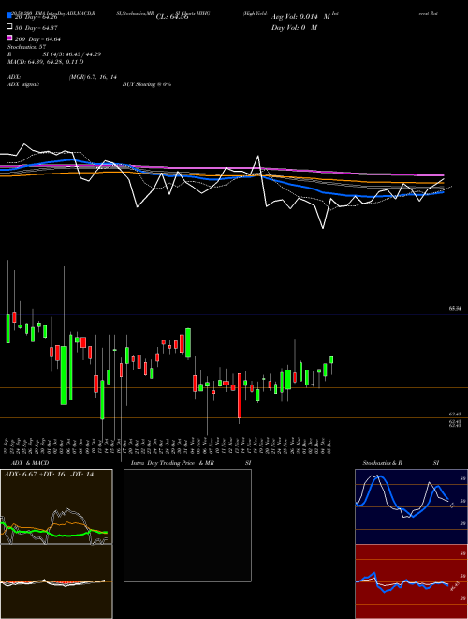Viewport: 468px width, 619px height.
Task: Open the ADX indicator chart panel
Action: 56,506
